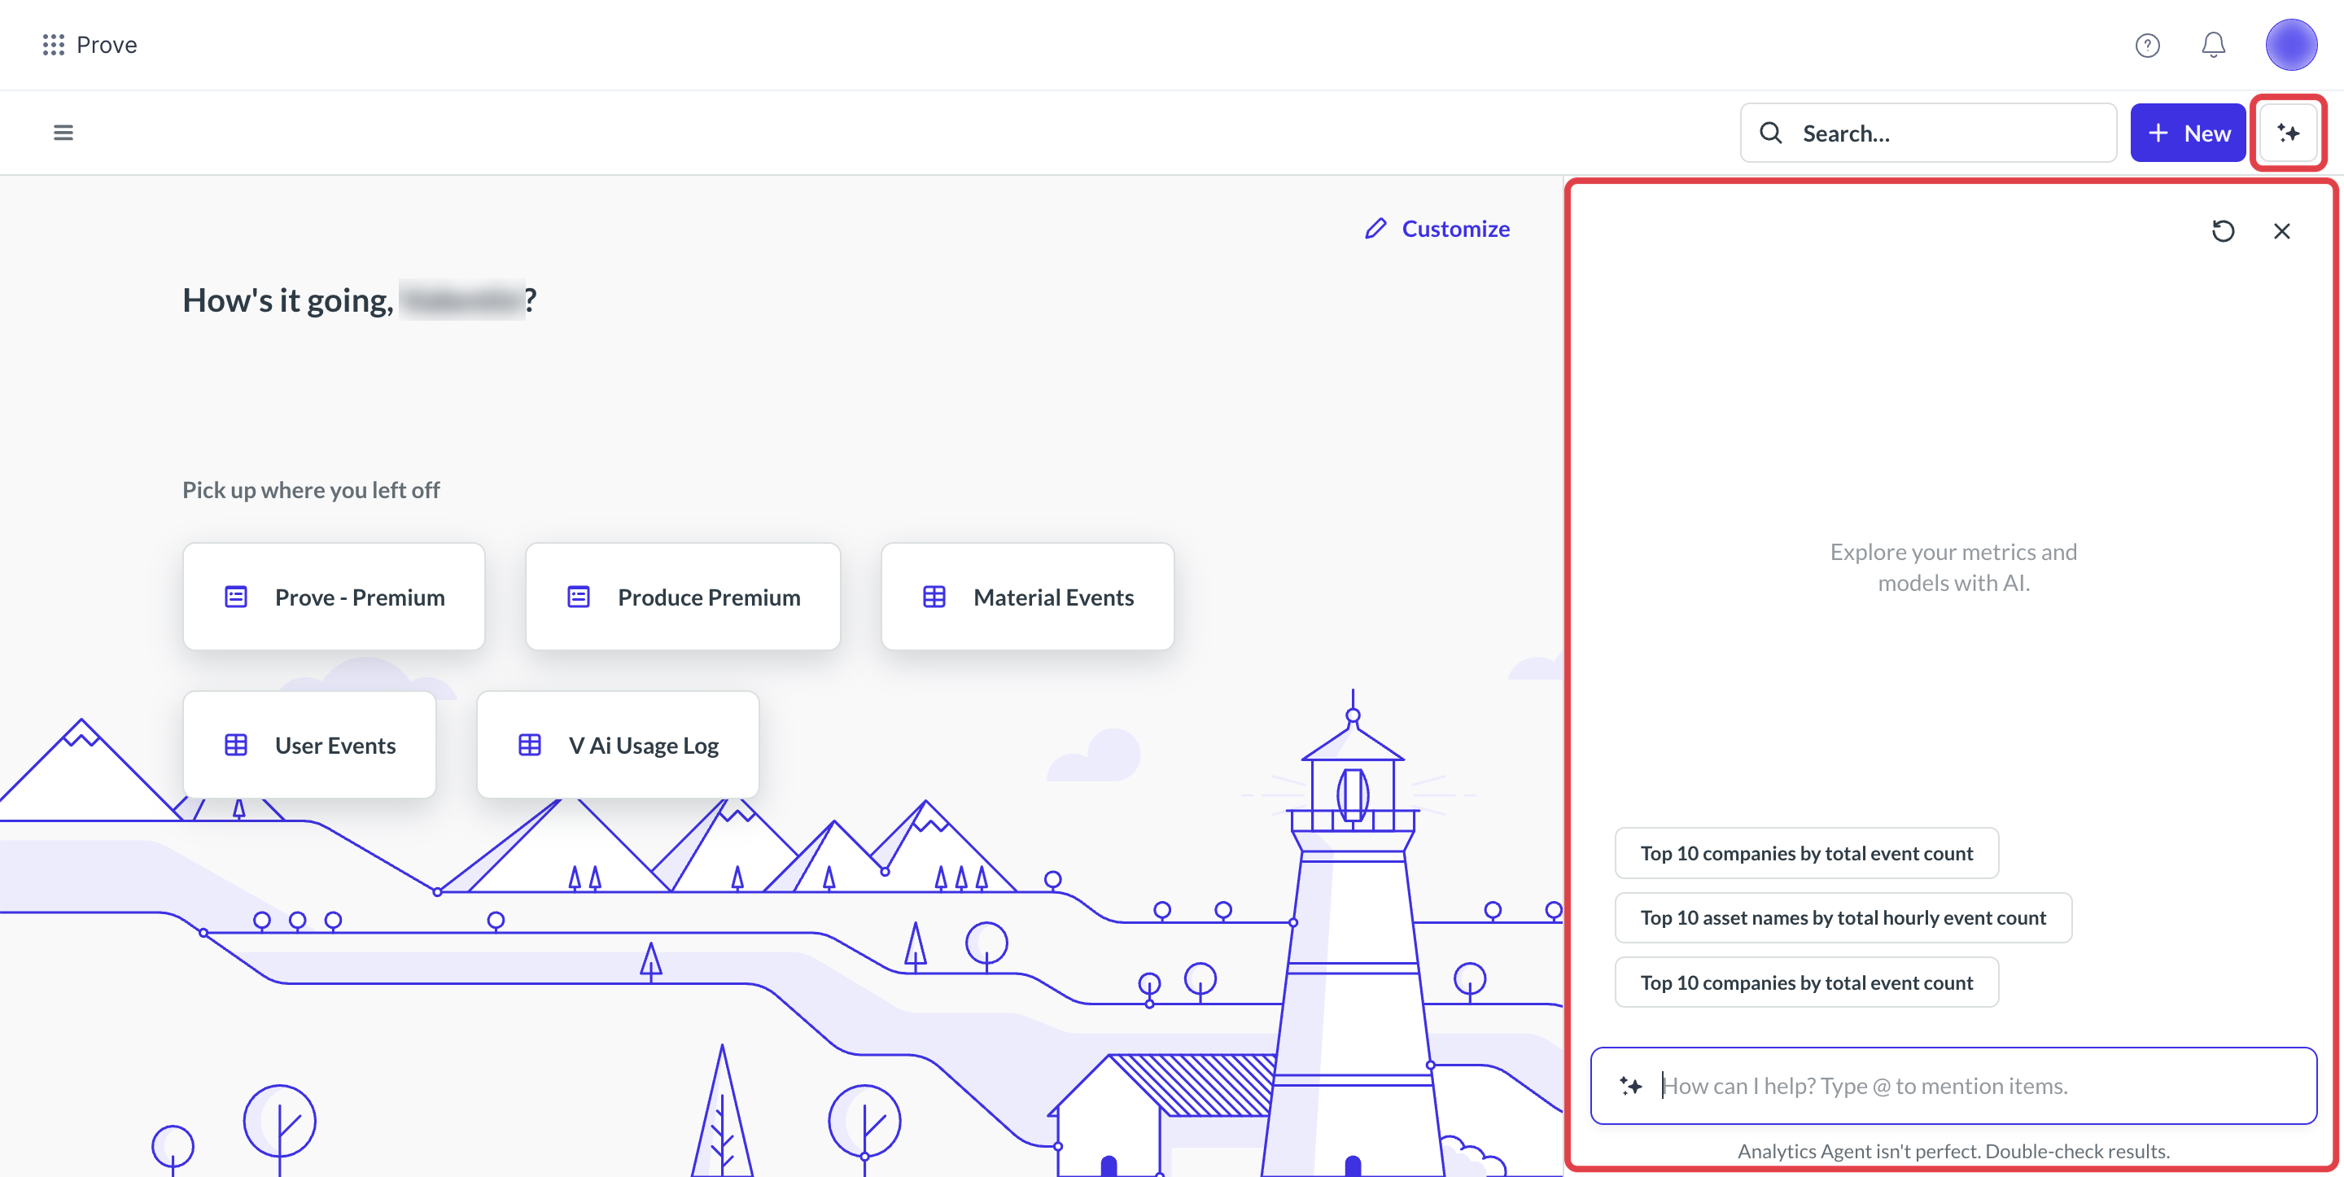
Task: Open the V Ai Usage Log card
Action: (617, 745)
